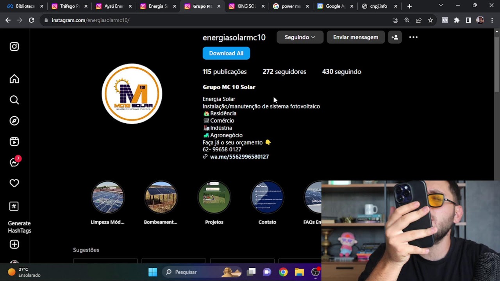Open Chrome Extensions puzzle icon
This screenshot has width=500, height=281.
(x=457, y=20)
